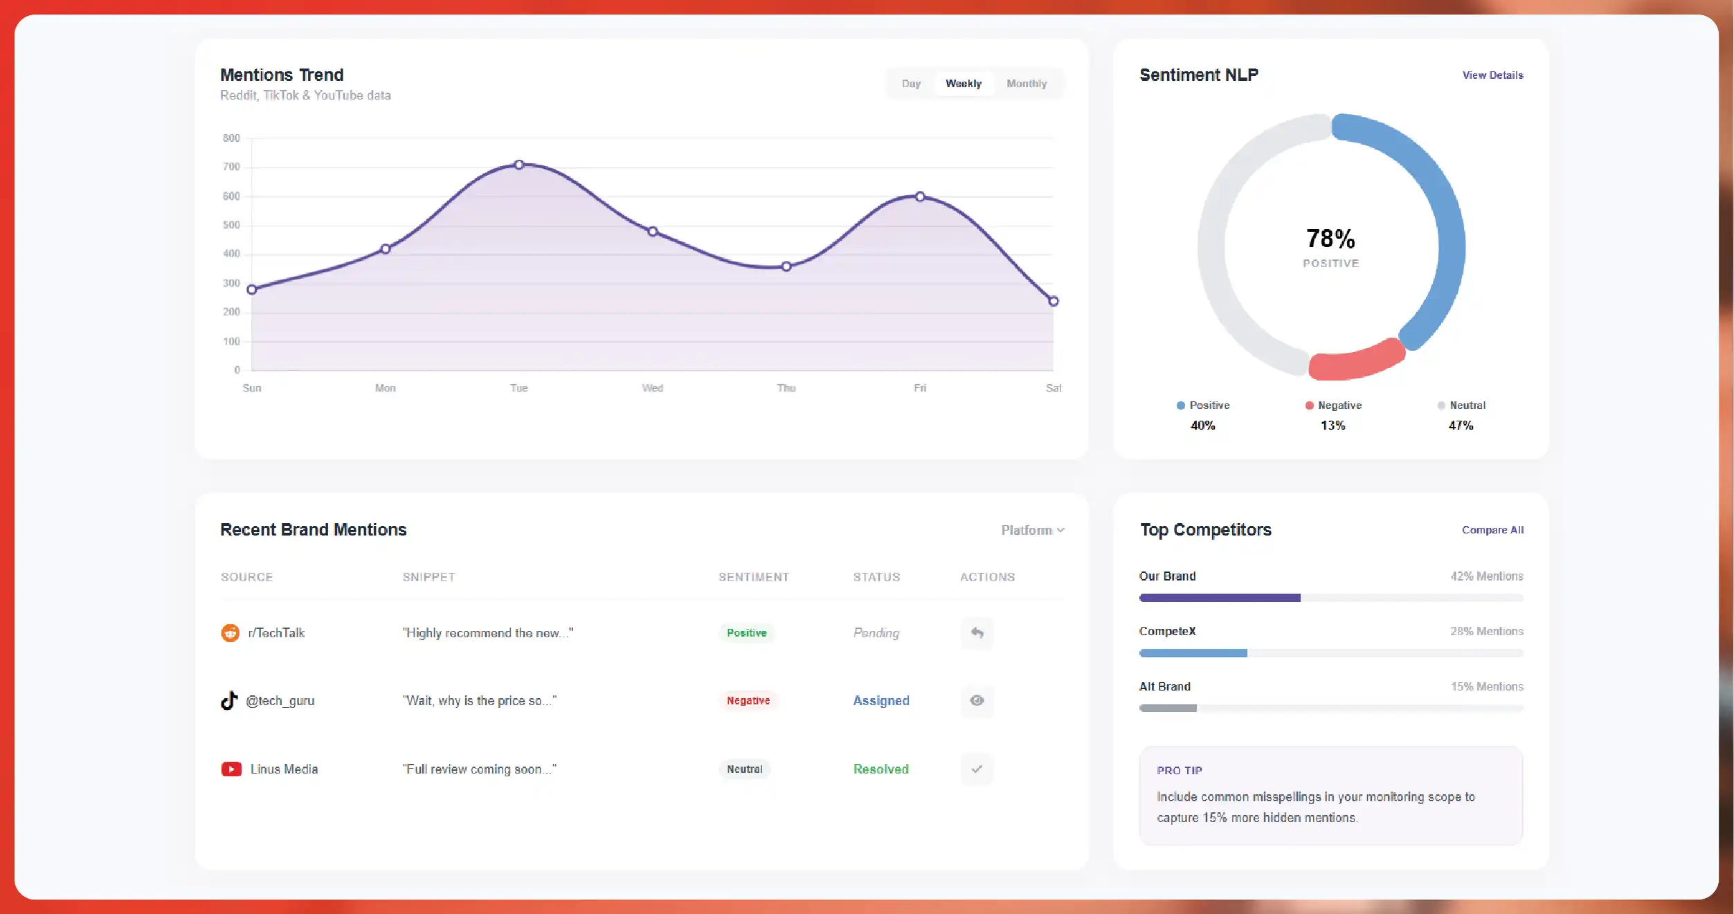Switch the mentions trend to Day view
The image size is (1734, 914).
pyautogui.click(x=911, y=83)
